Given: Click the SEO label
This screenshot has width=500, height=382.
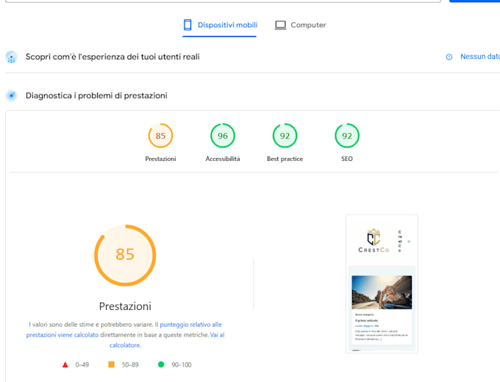Looking at the screenshot, I should click(x=347, y=159).
